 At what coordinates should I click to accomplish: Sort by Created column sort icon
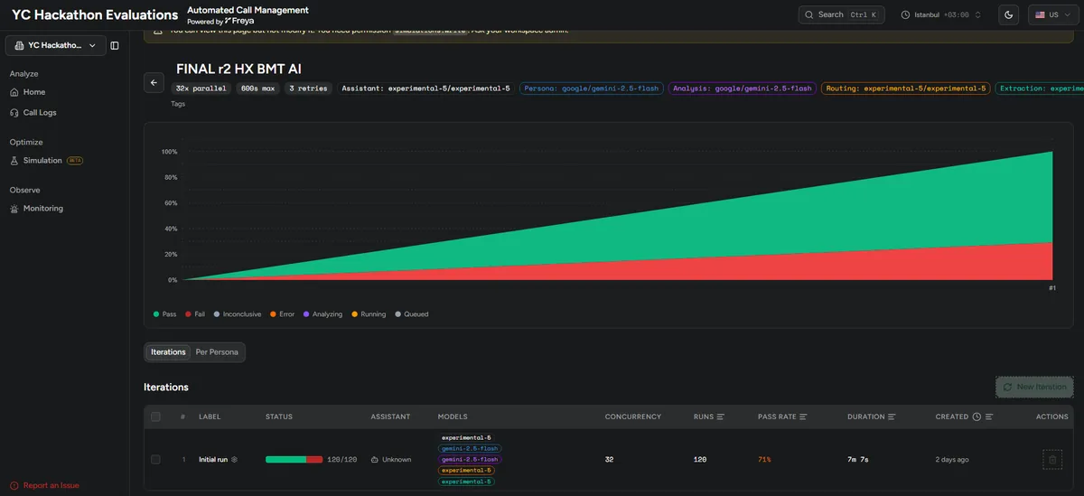(x=989, y=416)
